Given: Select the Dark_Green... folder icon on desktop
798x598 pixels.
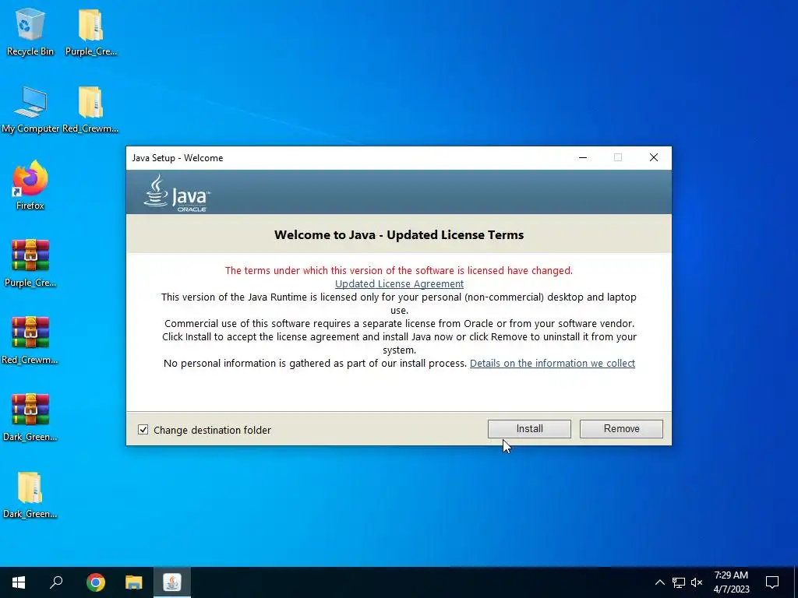Looking at the screenshot, I should tap(30, 494).
